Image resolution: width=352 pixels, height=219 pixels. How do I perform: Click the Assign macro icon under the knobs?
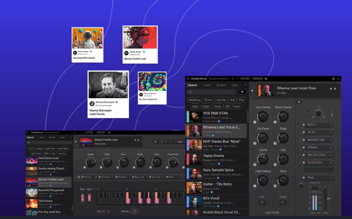click(283, 202)
